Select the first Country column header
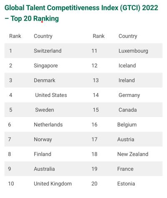Screen dimensions: 167x198 (43, 36)
